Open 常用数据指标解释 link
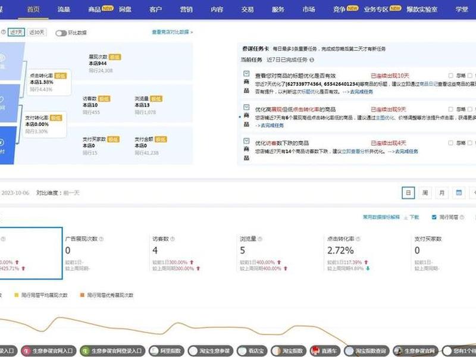The image size is (476, 357). (x=381, y=217)
